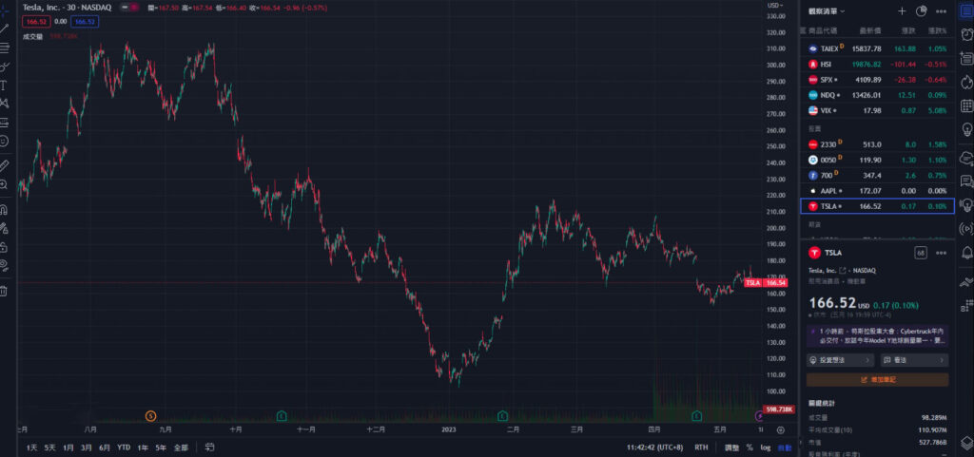Set range to 1年

pyautogui.click(x=143, y=447)
